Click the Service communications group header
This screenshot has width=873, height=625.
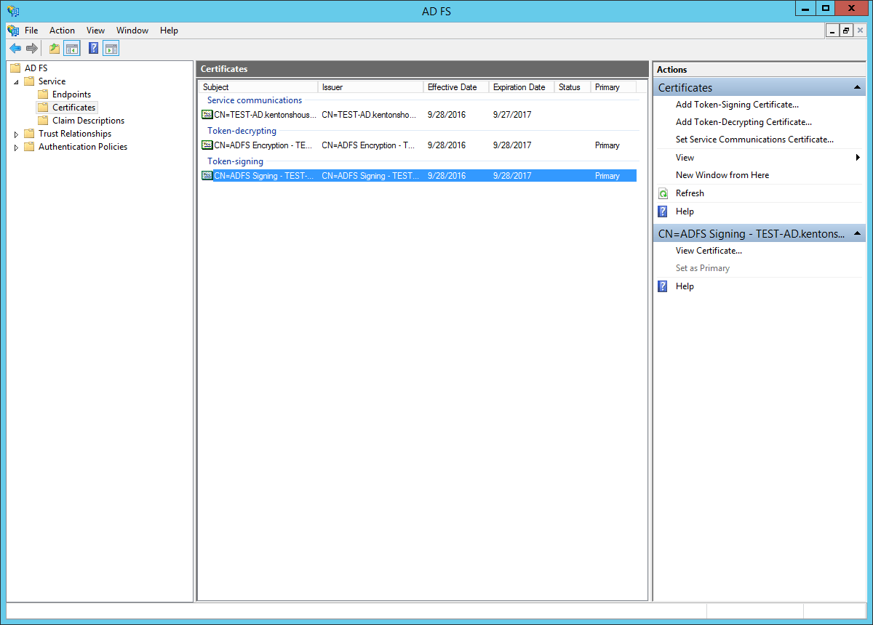255,100
